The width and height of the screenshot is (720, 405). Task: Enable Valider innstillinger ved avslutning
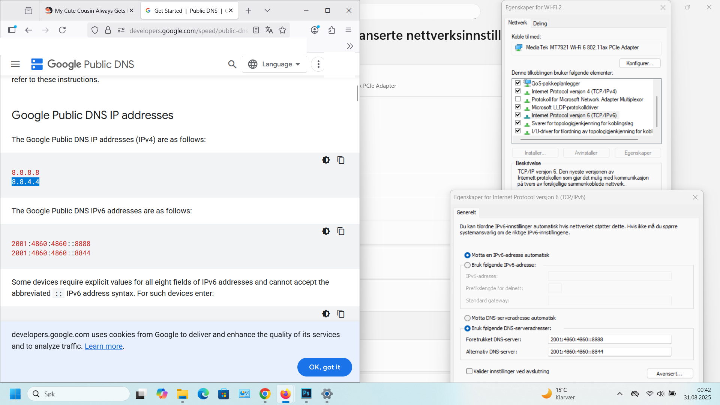469,371
